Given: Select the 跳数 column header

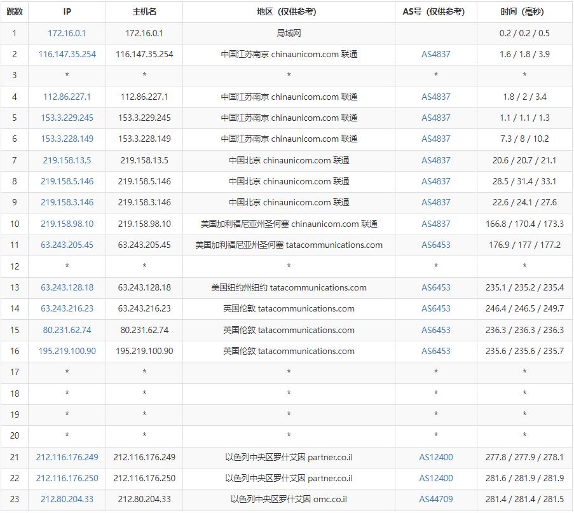Looking at the screenshot, I should click(15, 11).
